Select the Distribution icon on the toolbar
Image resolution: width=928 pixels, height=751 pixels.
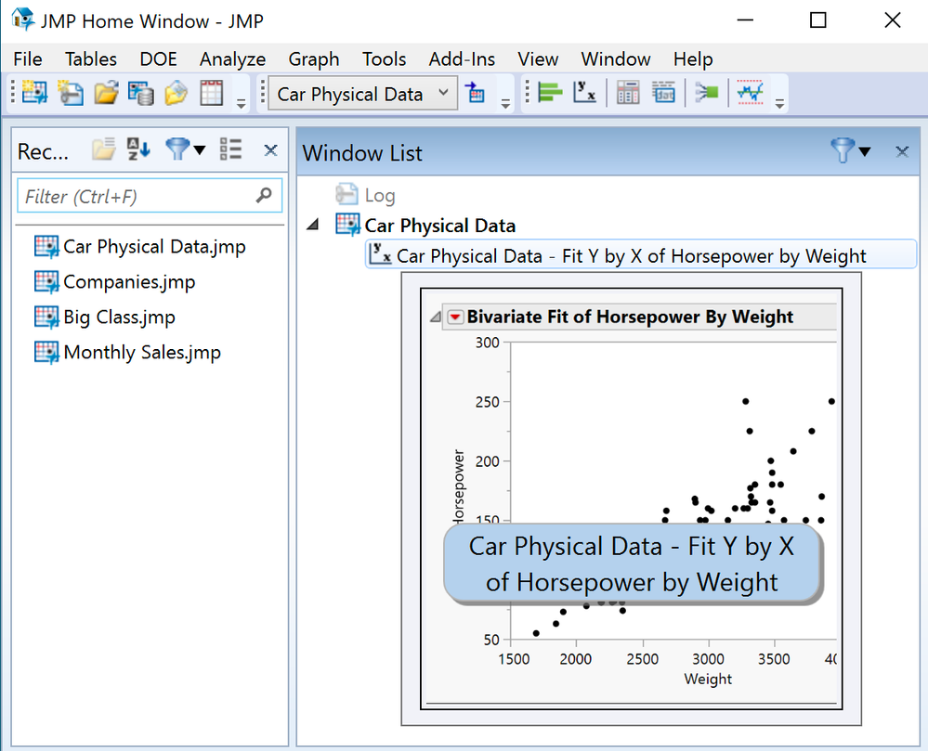point(549,93)
